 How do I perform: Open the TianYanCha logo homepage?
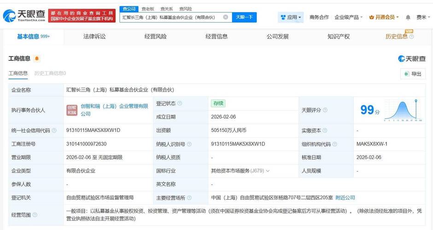pyautogui.click(x=24, y=16)
